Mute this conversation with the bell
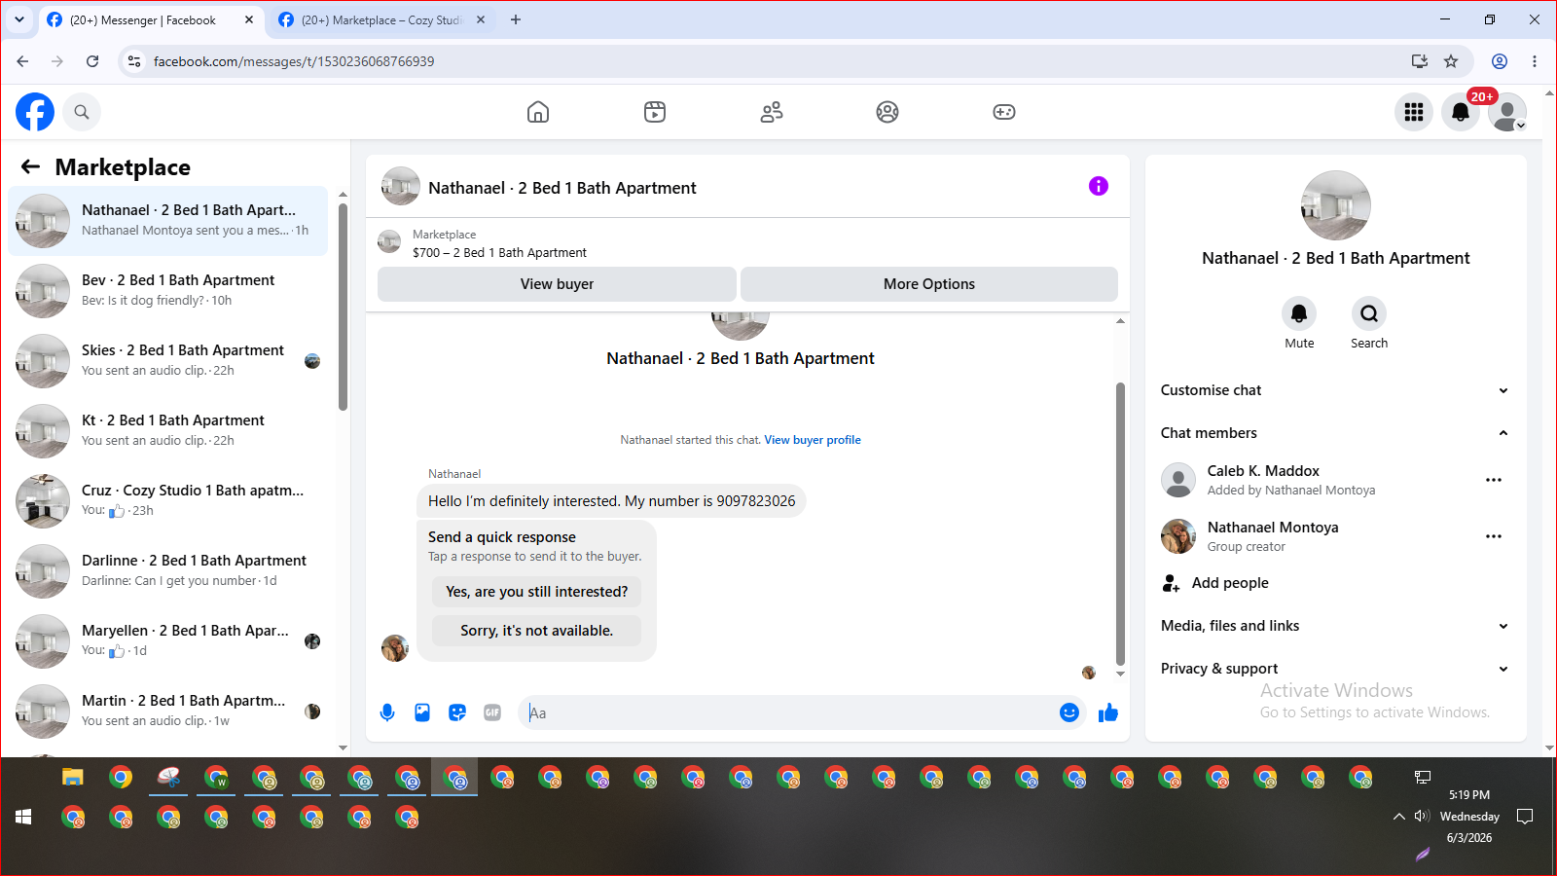 [1299, 313]
